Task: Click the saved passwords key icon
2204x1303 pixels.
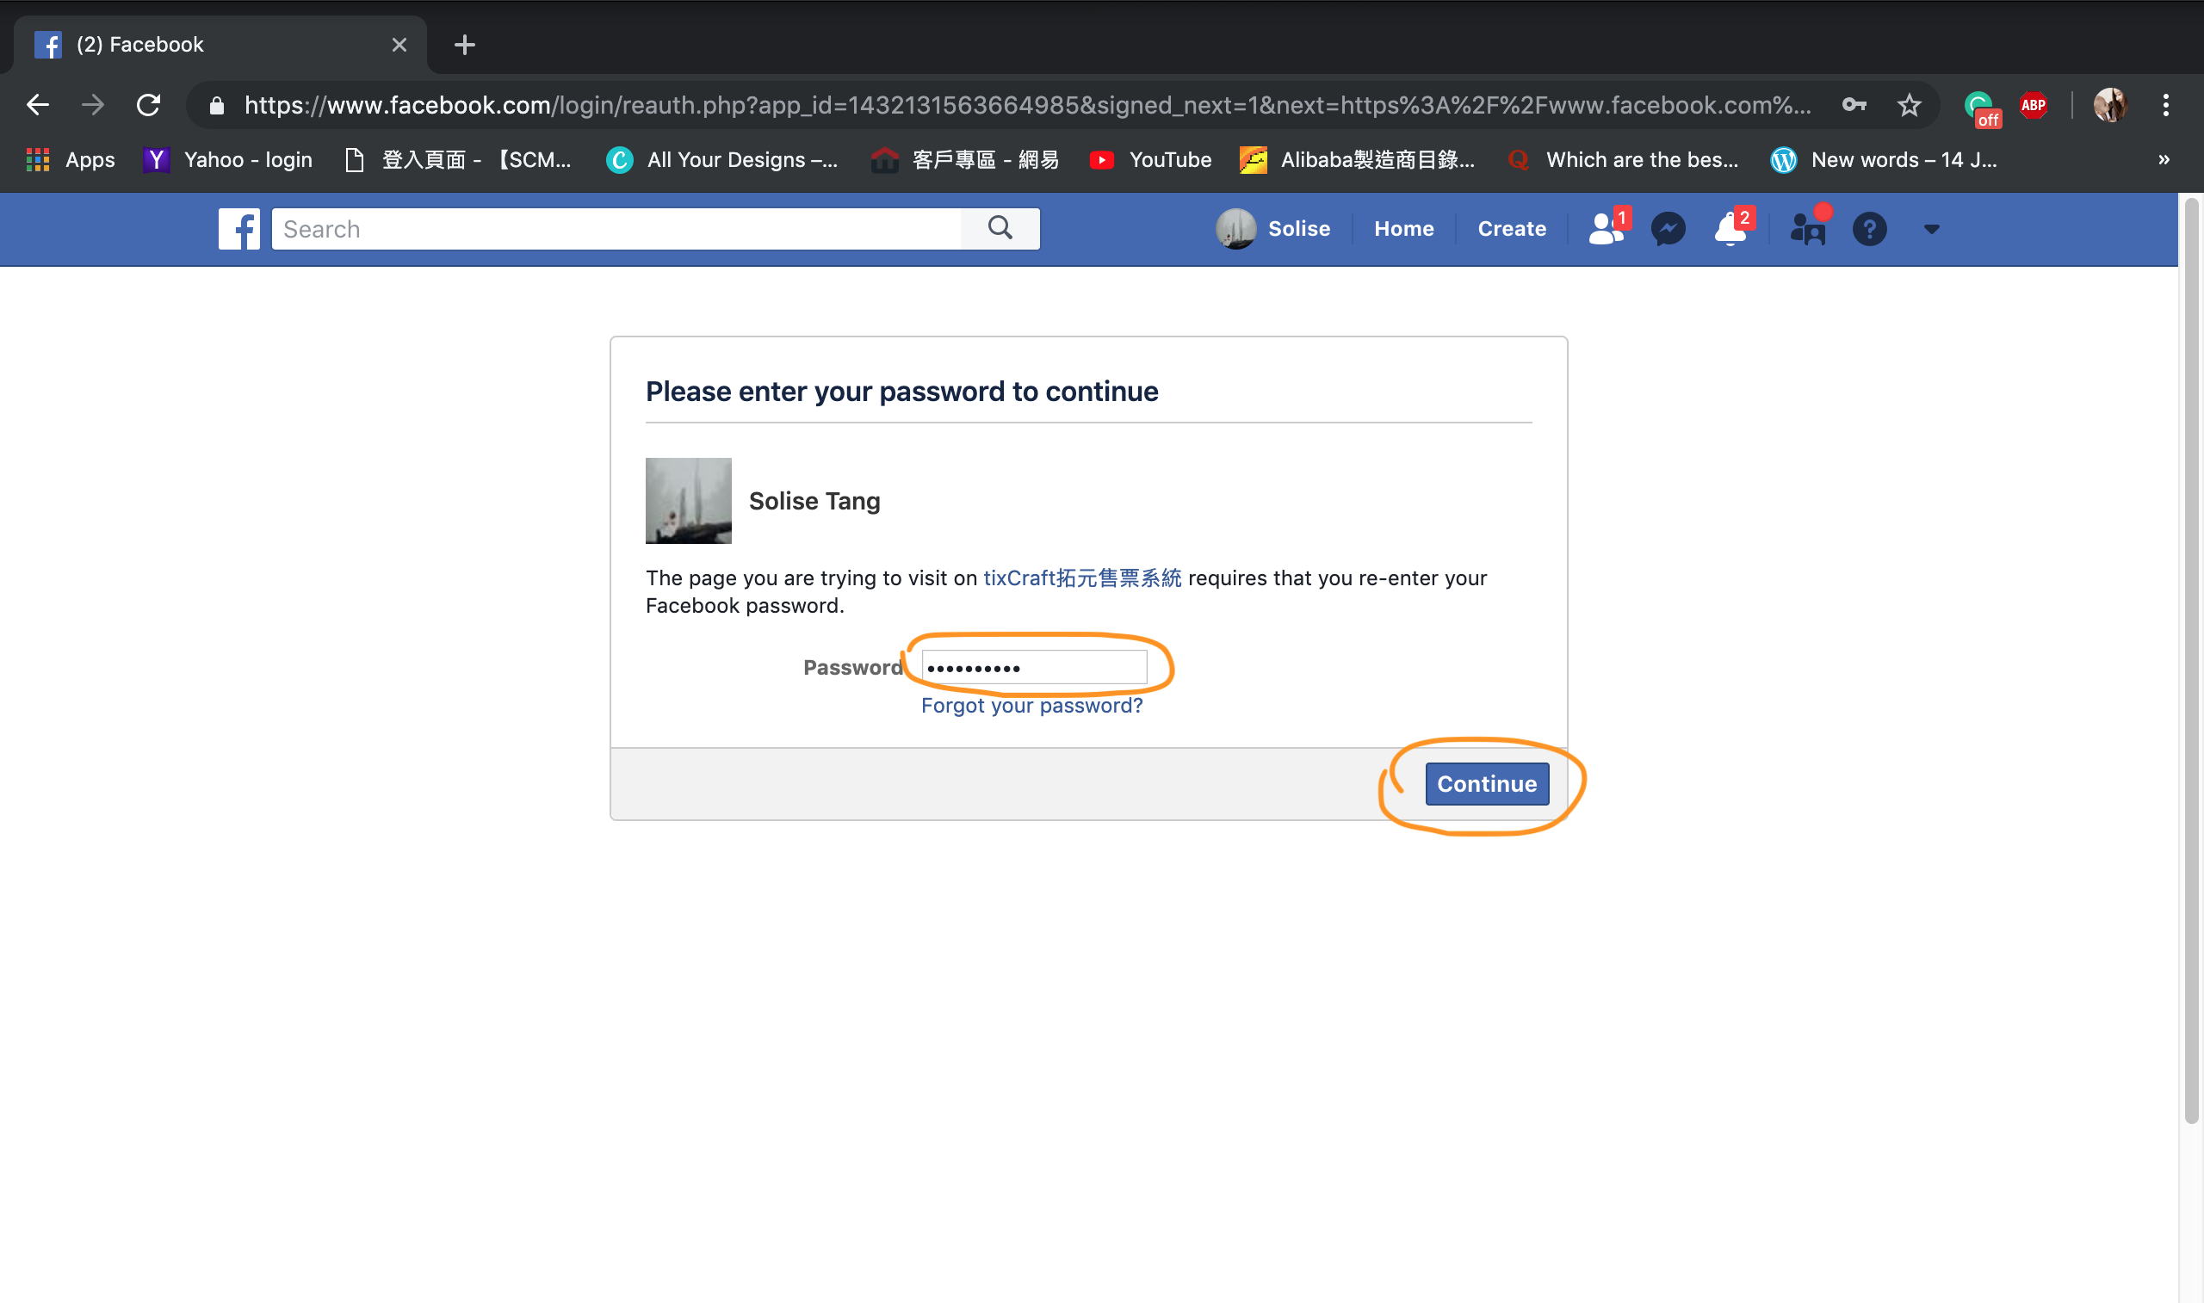Action: [x=1854, y=105]
